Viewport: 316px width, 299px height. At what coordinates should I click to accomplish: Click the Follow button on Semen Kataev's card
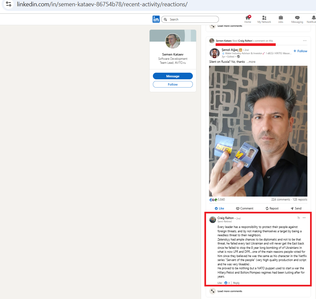173,84
